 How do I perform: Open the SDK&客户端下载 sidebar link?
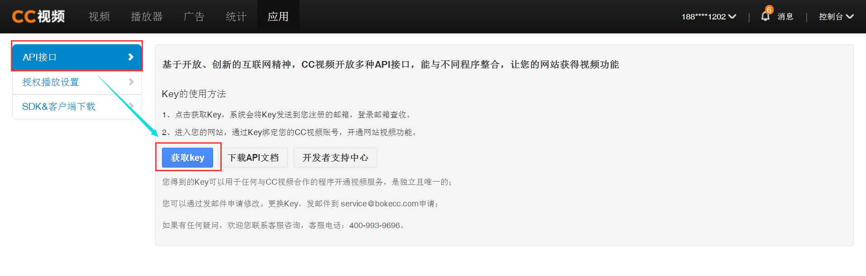(x=59, y=107)
